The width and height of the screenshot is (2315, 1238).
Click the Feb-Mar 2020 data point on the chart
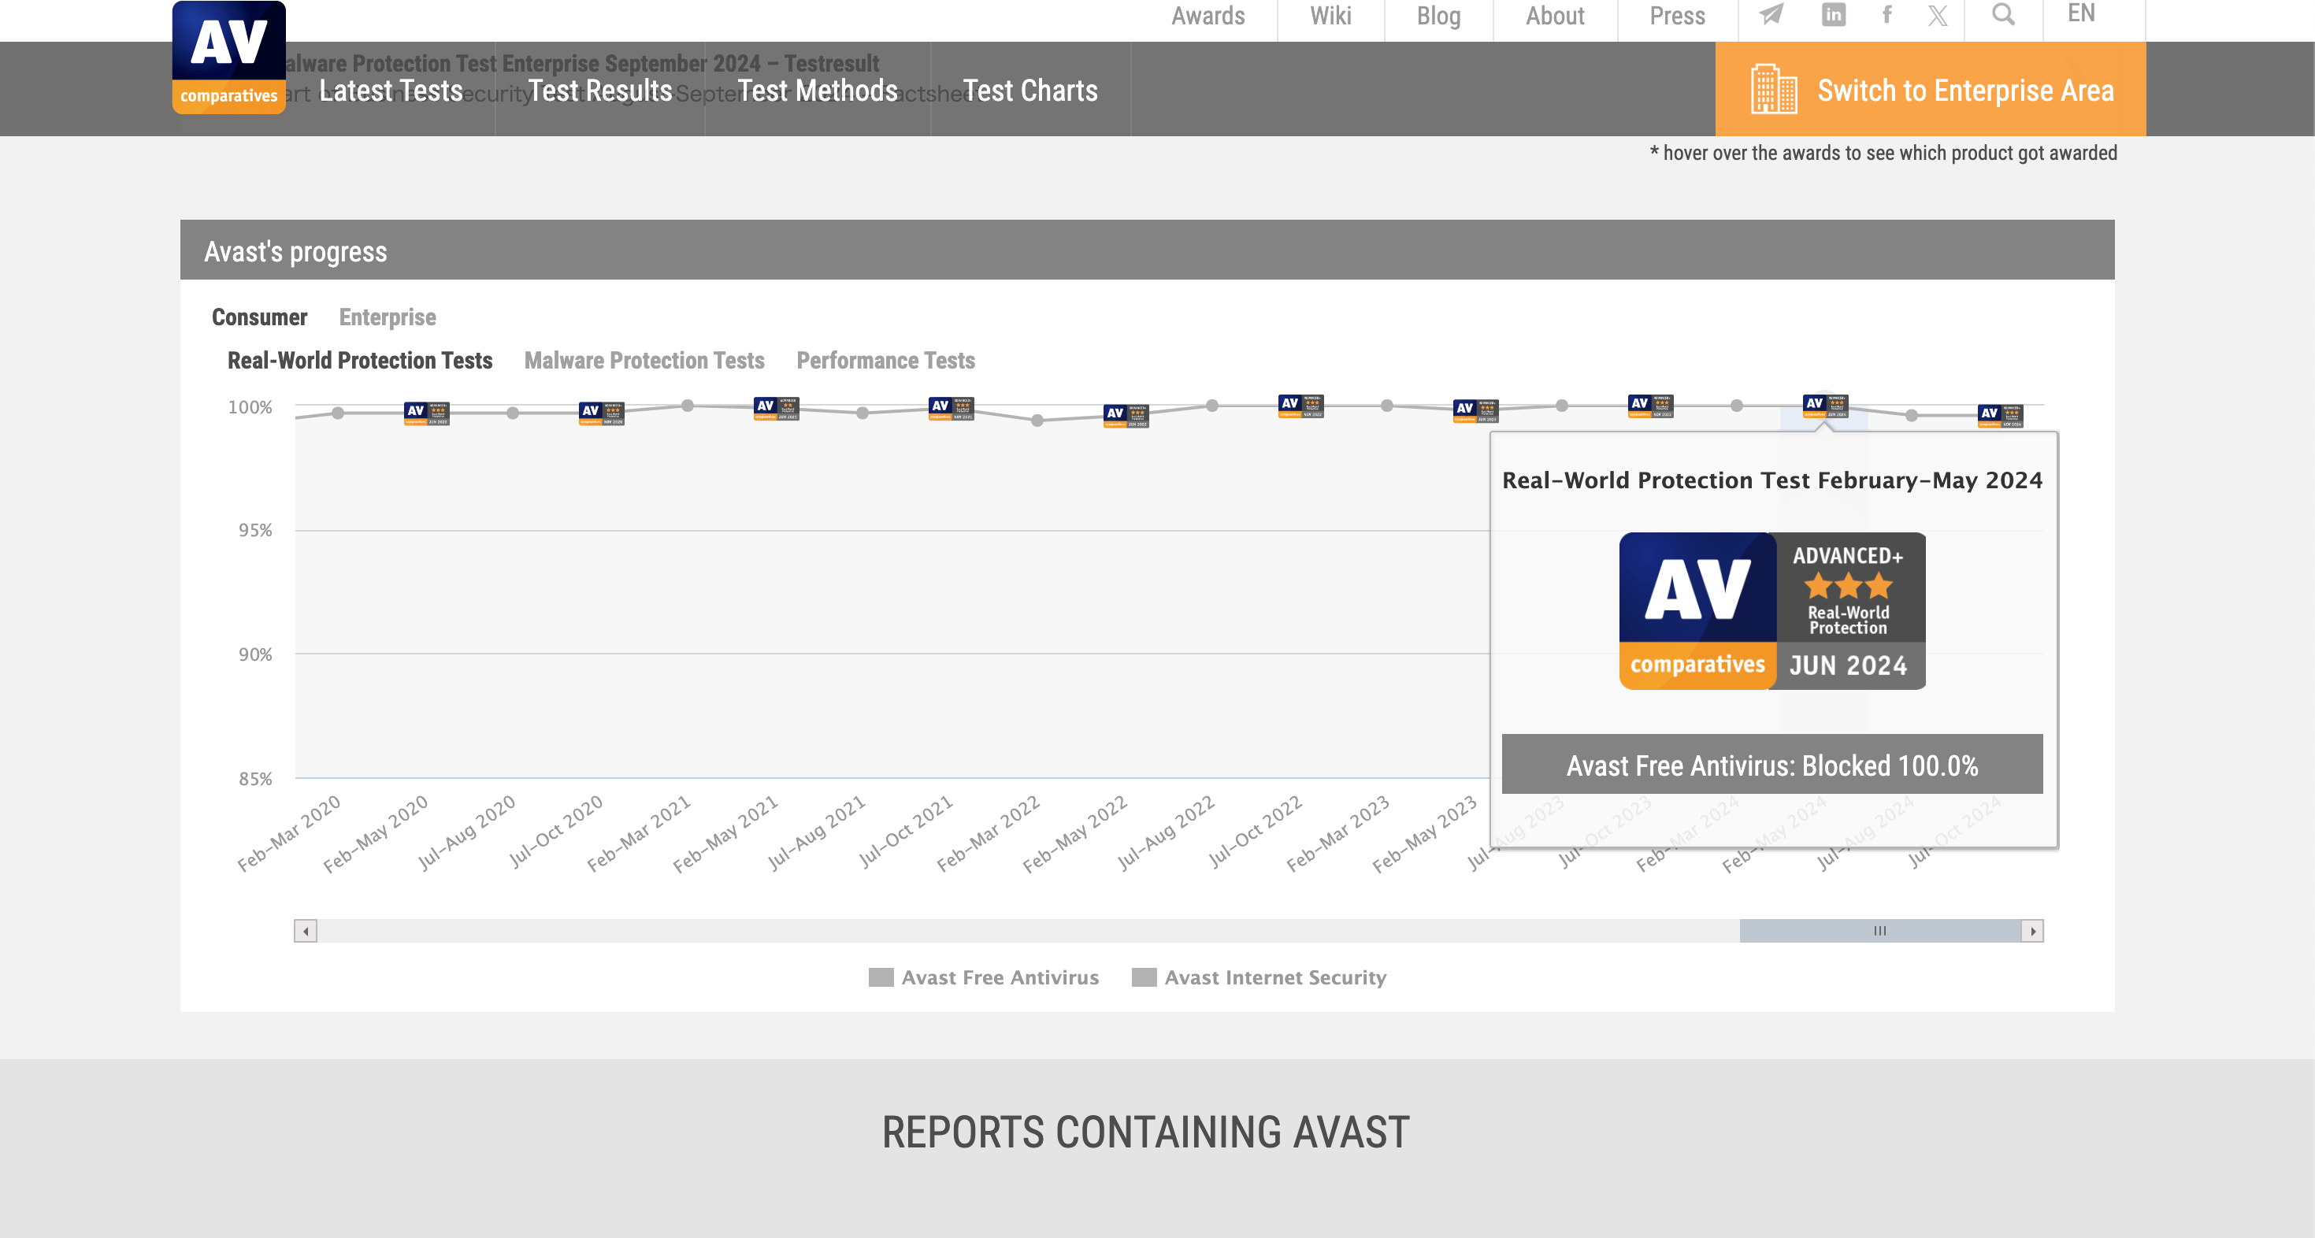pos(338,413)
